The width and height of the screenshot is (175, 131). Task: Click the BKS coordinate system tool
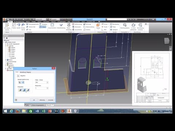104,29
